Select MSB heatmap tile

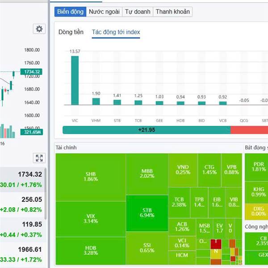coord(205,228)
